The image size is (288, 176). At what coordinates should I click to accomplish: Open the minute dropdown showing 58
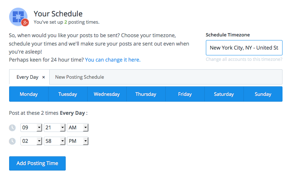[54, 141]
